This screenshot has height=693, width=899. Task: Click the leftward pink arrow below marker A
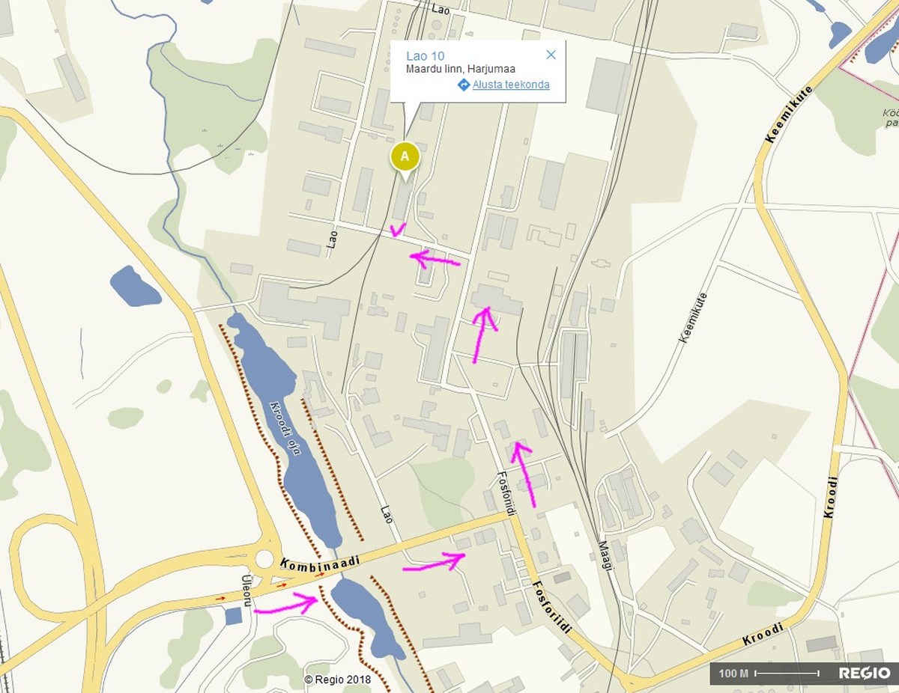[435, 260]
